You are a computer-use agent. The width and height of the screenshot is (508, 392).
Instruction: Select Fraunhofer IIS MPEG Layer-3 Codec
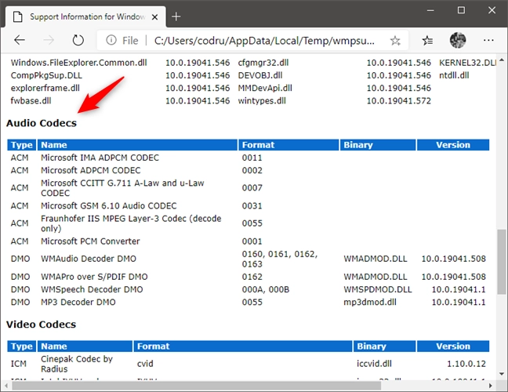point(131,223)
